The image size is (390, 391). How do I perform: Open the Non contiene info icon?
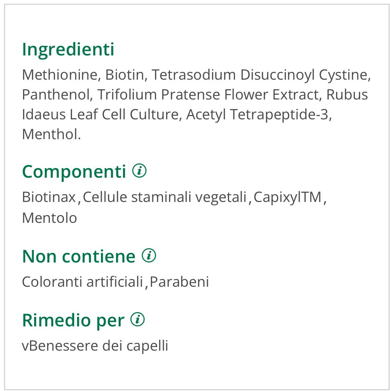(149, 256)
